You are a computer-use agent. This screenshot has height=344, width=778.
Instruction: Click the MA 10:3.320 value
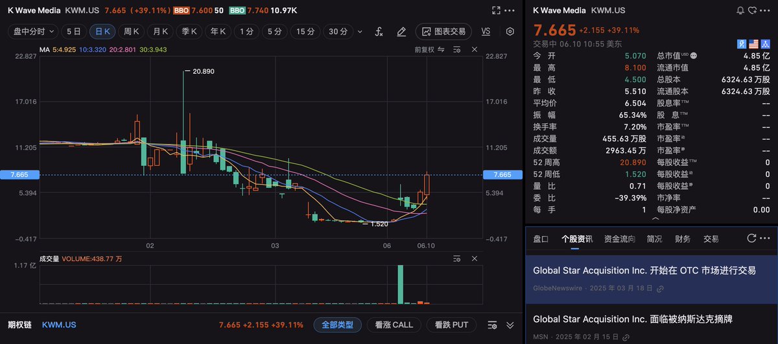coord(93,49)
